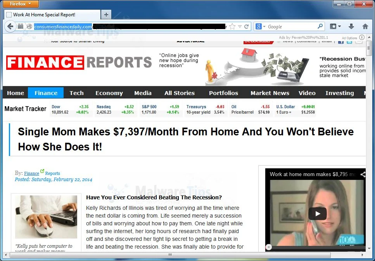The image size is (375, 261).
Task: Click the Finance Reports logo
Action: [79, 62]
